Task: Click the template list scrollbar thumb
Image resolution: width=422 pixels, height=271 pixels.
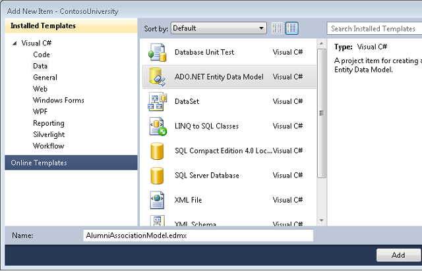Action: tap(321, 113)
